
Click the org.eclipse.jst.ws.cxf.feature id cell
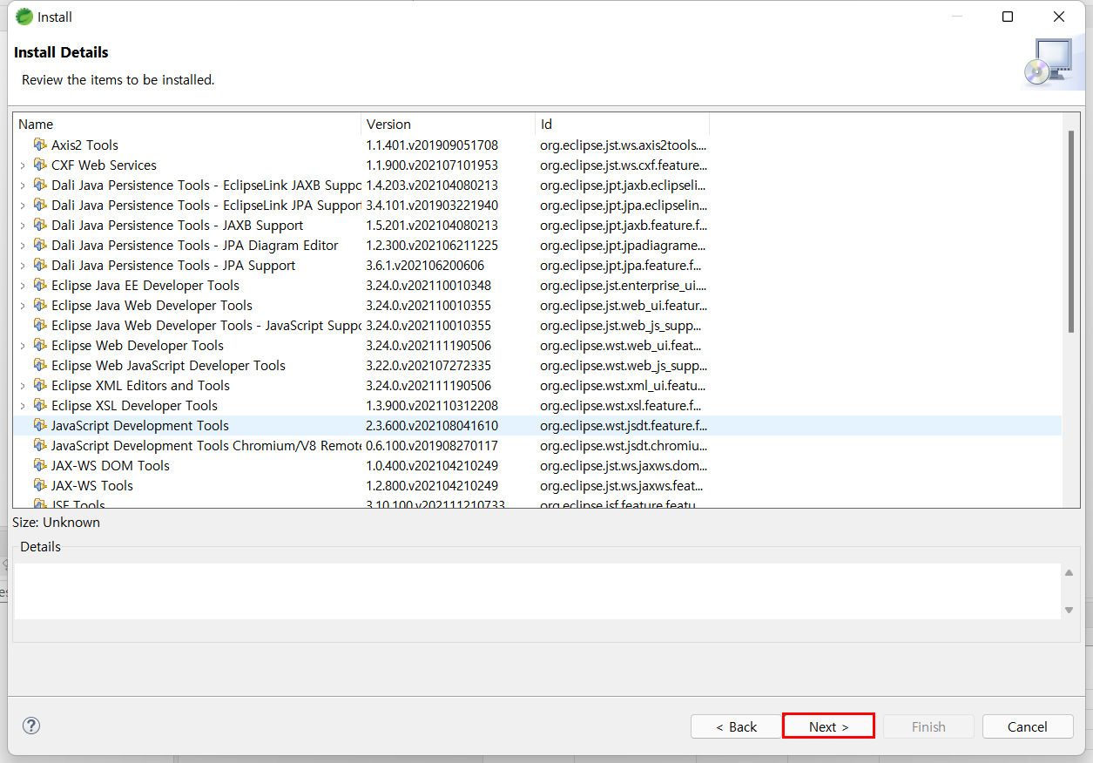[624, 165]
